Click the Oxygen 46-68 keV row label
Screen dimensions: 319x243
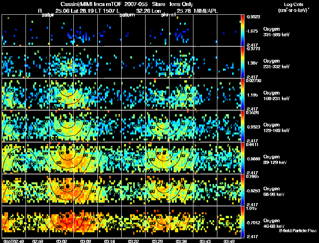pos(274,223)
